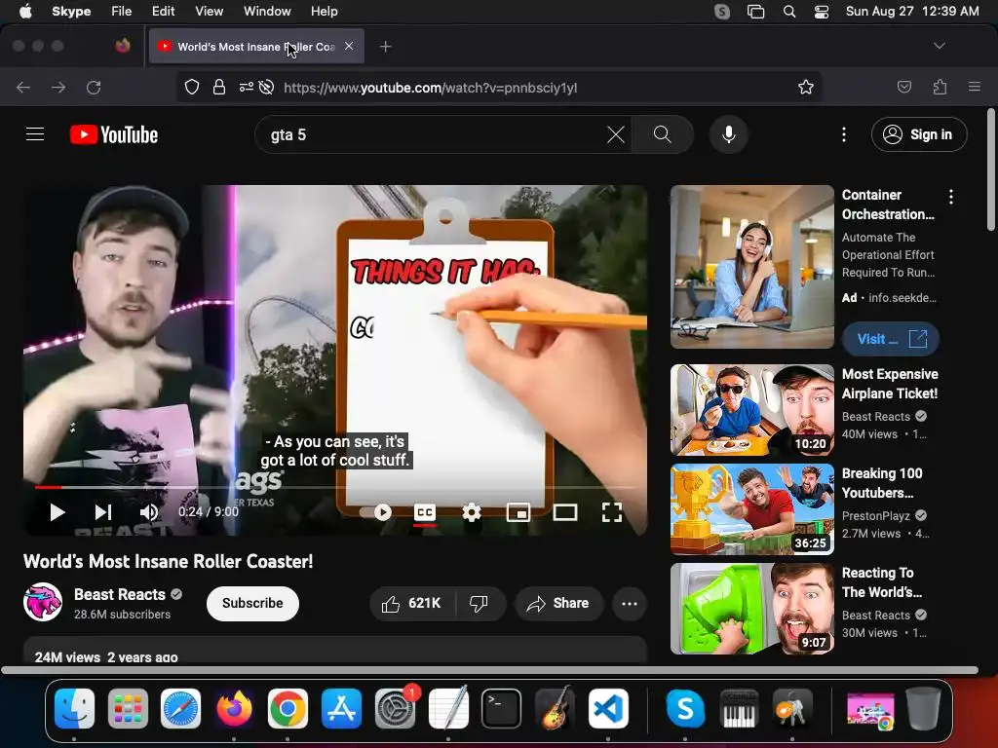This screenshot has height=748, width=998.
Task: View site security lock info
Action: pyautogui.click(x=219, y=87)
